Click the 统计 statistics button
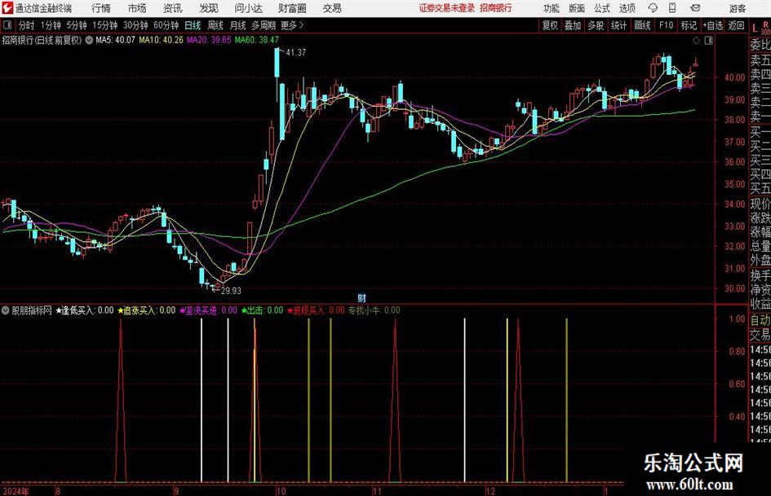Image resolution: width=771 pixels, height=496 pixels. click(x=618, y=25)
